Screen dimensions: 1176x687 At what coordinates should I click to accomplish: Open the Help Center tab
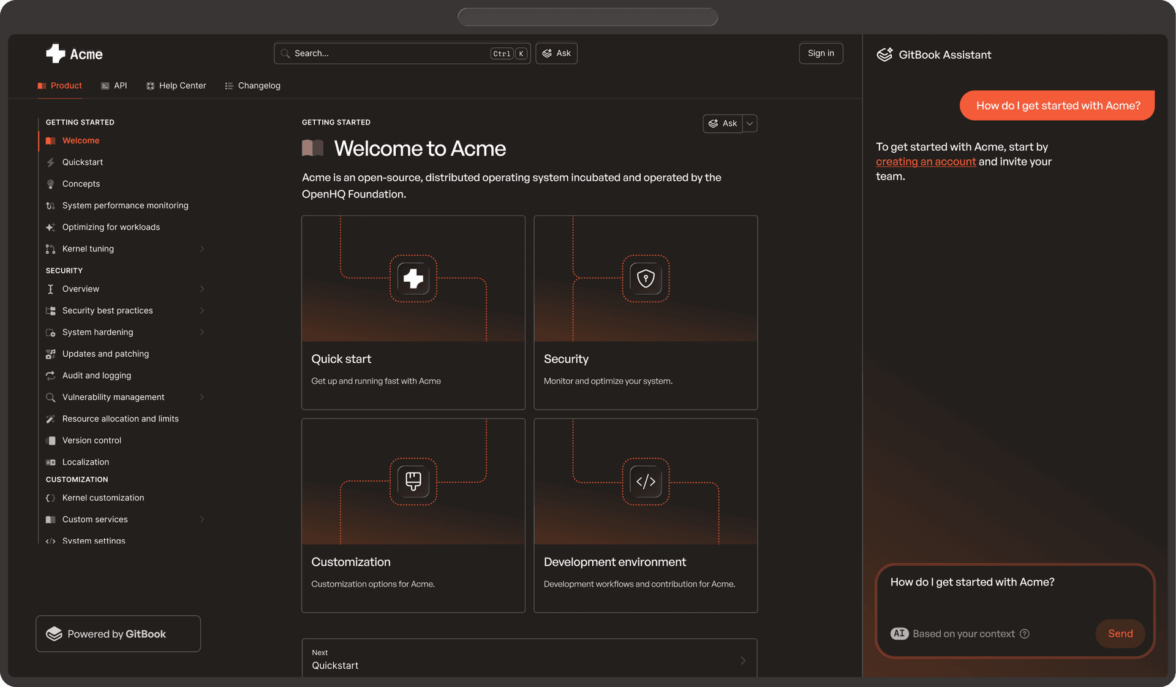click(176, 86)
